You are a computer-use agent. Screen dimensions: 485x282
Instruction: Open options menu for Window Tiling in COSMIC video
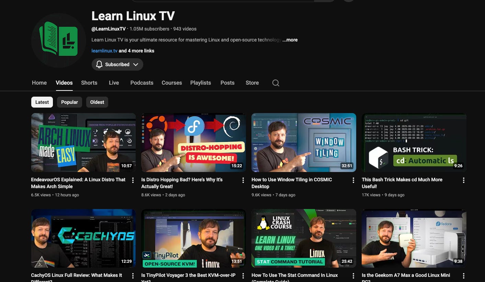[x=353, y=180]
